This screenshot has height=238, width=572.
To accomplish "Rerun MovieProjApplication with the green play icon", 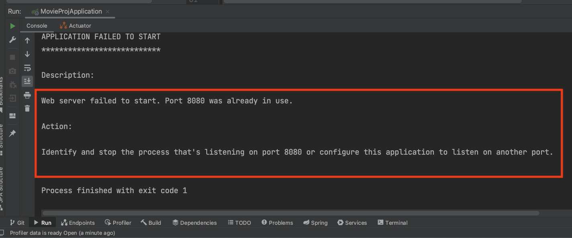I will point(12,26).
